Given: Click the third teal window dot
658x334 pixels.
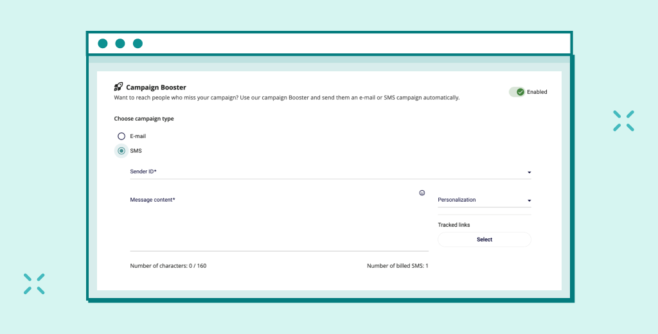Looking at the screenshot, I should [x=138, y=44].
